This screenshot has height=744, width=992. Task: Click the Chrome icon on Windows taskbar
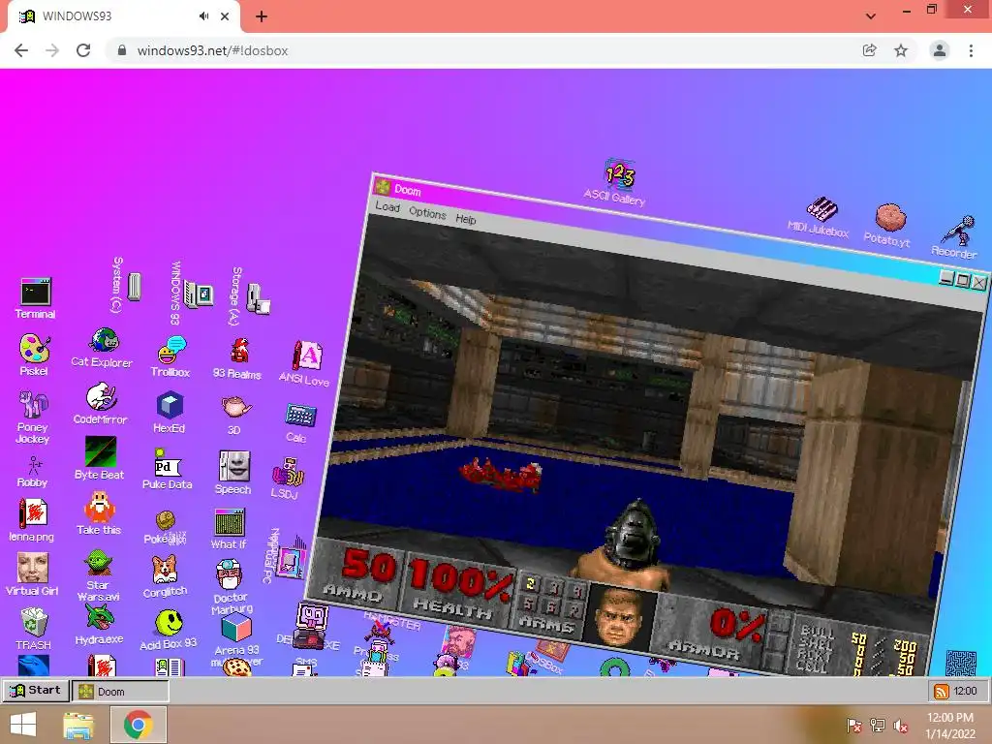point(138,725)
